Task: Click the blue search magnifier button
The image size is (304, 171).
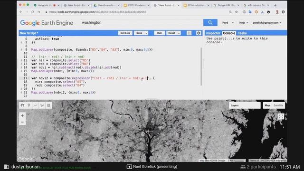Action: point(210,22)
